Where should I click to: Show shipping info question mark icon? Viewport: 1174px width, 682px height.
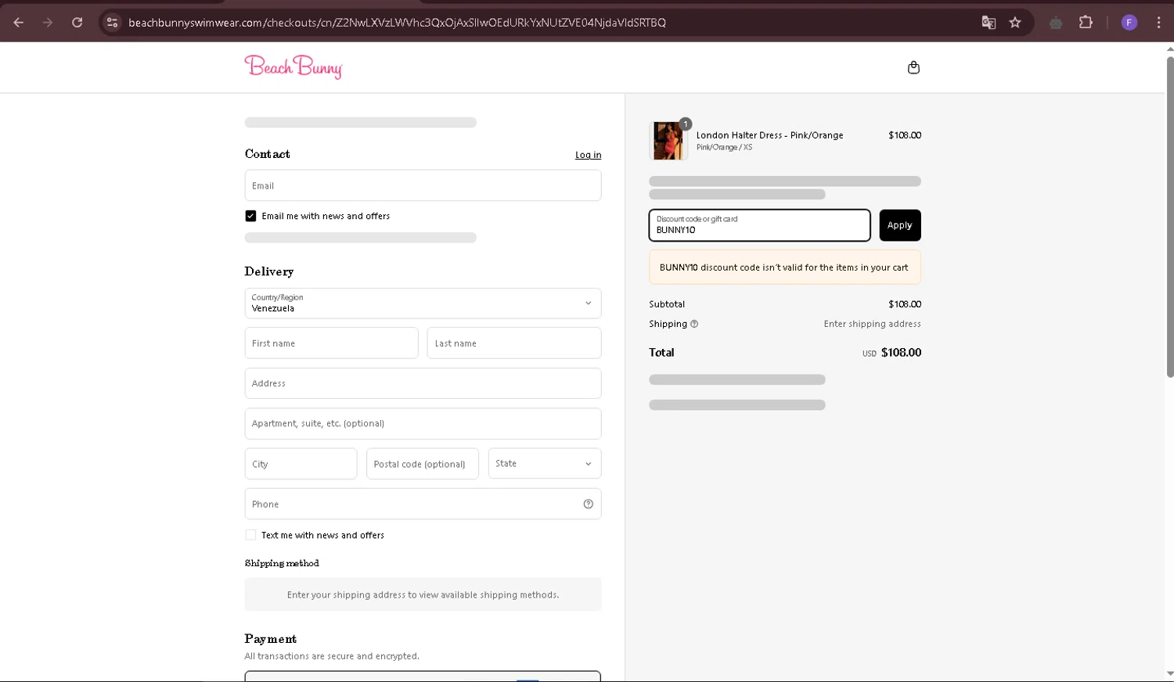pyautogui.click(x=694, y=324)
